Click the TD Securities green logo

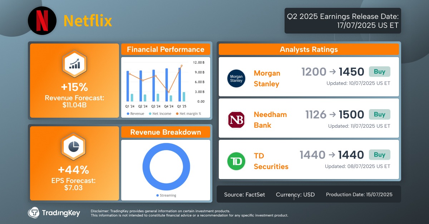pyautogui.click(x=236, y=161)
